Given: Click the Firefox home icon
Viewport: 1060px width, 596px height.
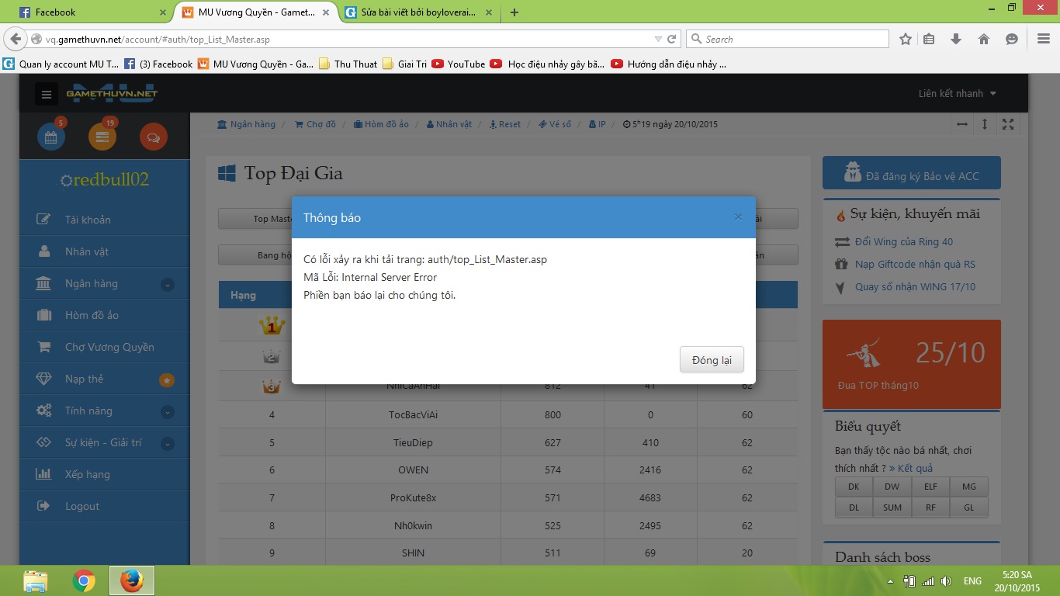Looking at the screenshot, I should click(x=983, y=39).
